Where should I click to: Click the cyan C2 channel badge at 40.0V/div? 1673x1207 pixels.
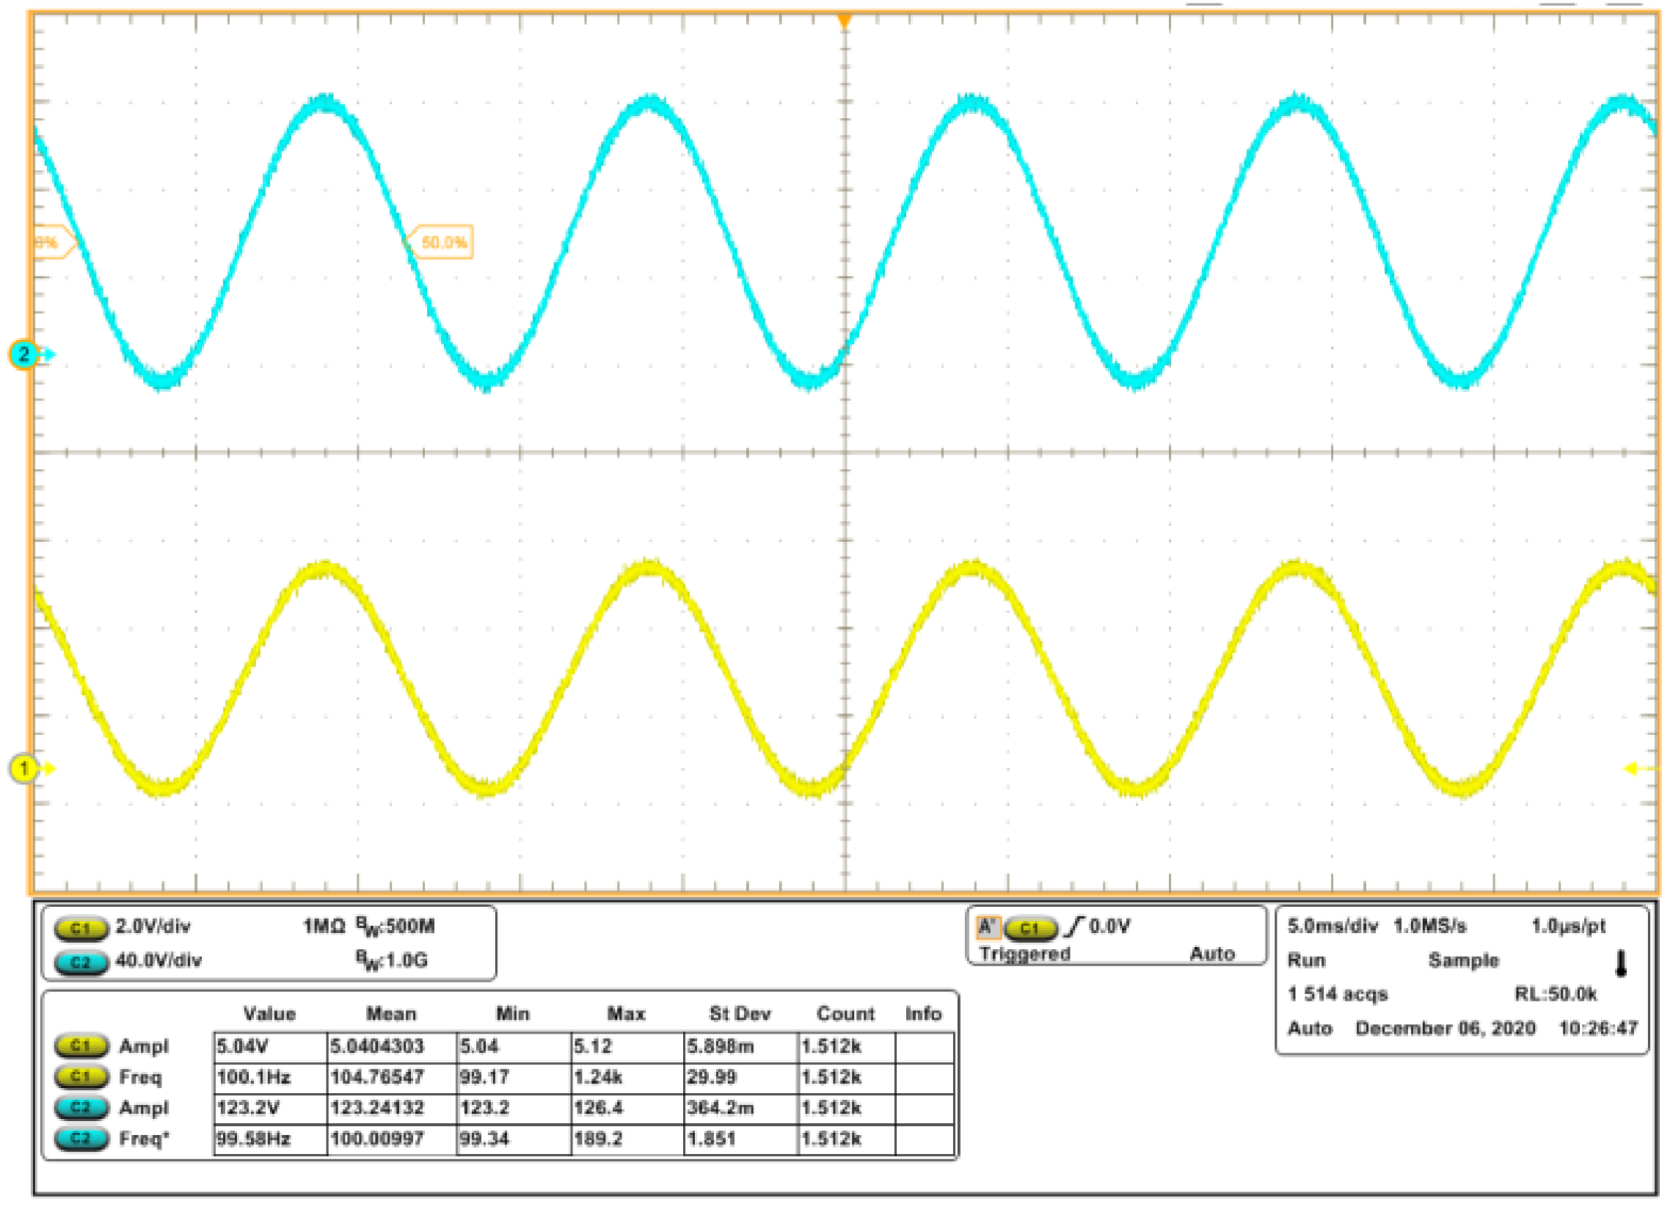coord(81,963)
